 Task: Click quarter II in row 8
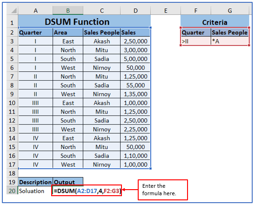pyautogui.click(x=35, y=85)
